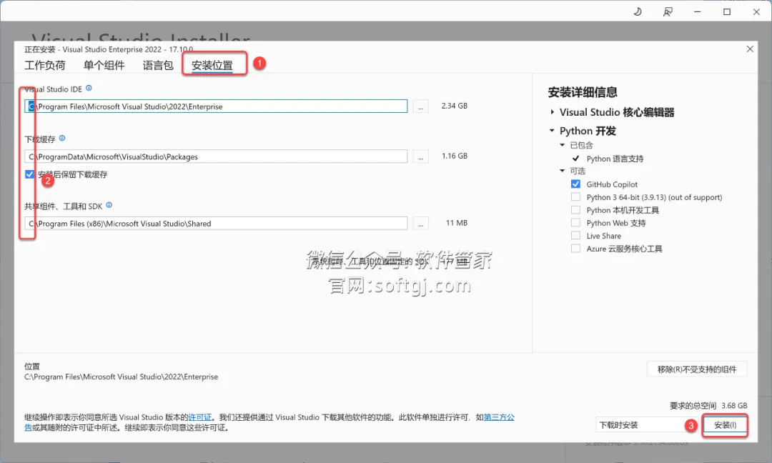Toggle dark theme moon icon in title bar

638,12
